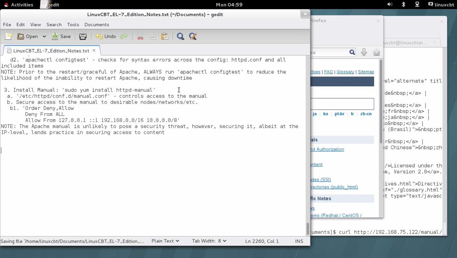Open the File menu

(x=7, y=25)
